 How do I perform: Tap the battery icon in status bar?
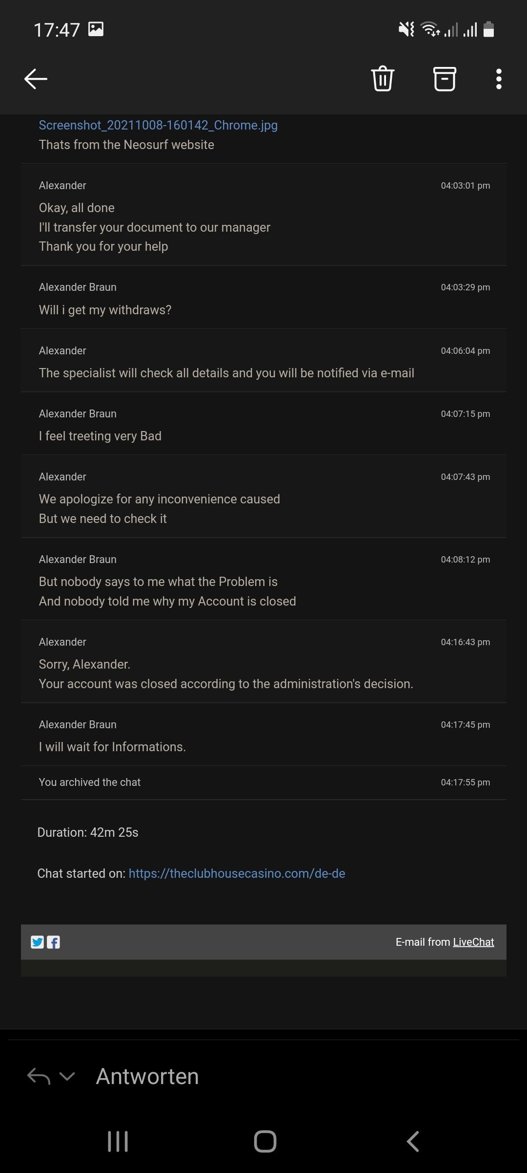(488, 29)
